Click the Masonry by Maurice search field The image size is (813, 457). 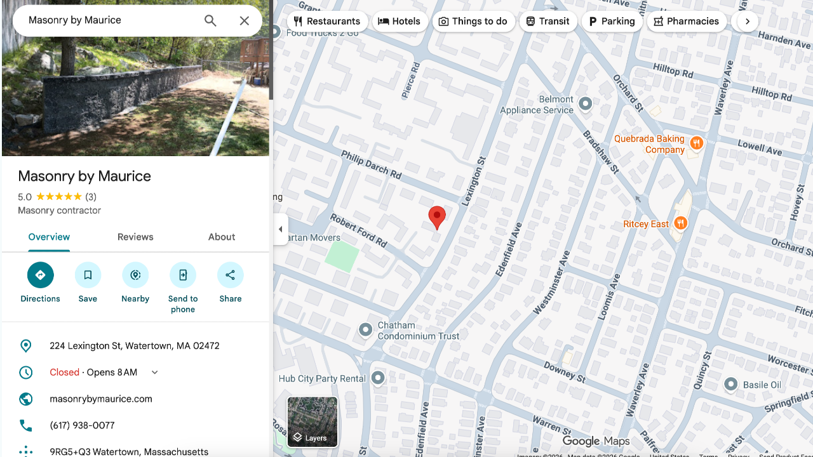click(111, 20)
